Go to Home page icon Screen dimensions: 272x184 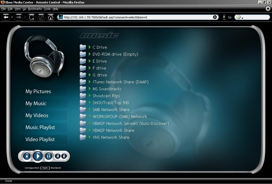coord(51,17)
